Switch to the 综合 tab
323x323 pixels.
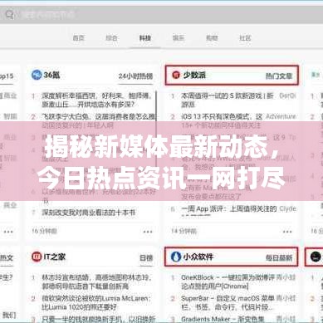point(111,38)
